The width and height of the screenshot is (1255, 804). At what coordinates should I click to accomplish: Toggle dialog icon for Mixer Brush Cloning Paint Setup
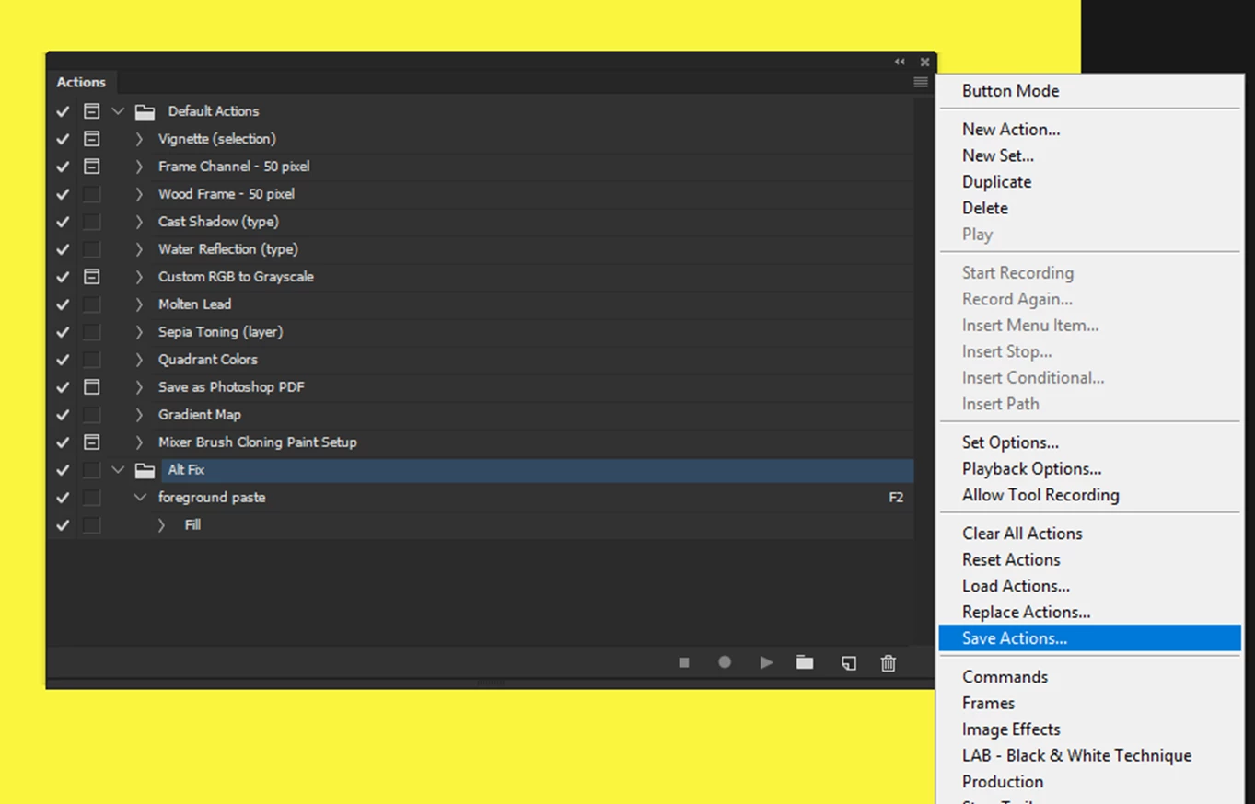point(91,442)
